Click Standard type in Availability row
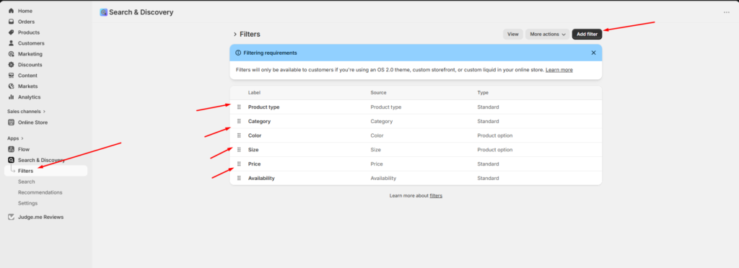The height and width of the screenshot is (268, 739). 489,178
